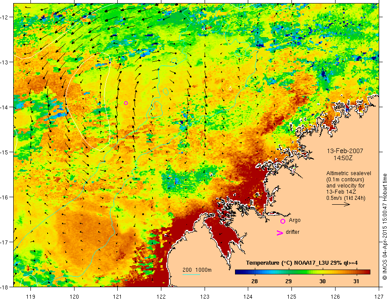The image size is (388, 300).
Task: Click the longitude axis label 126
Action: 335,296
